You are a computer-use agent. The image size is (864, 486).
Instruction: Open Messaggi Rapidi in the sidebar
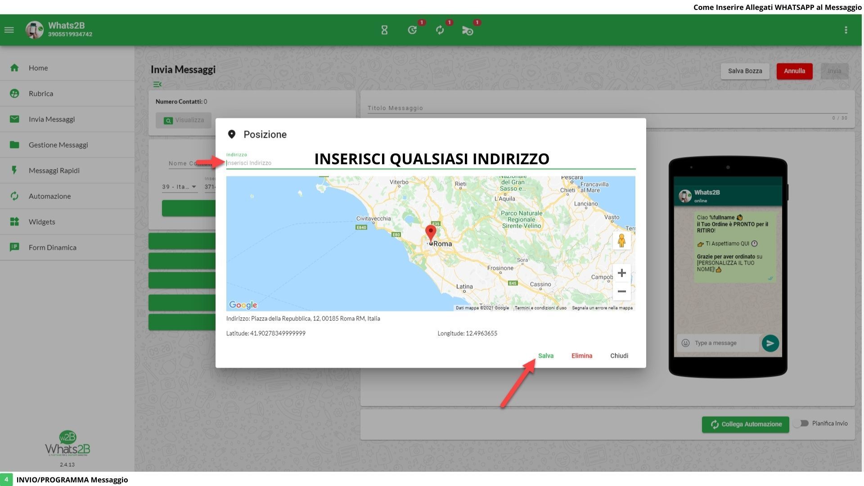pyautogui.click(x=67, y=171)
